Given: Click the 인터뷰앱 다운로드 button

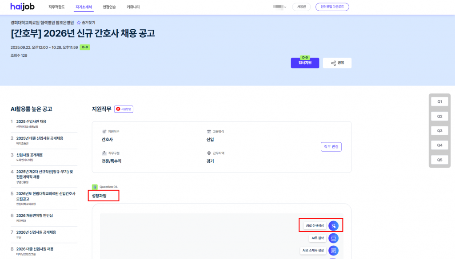Looking at the screenshot, I should (x=332, y=7).
